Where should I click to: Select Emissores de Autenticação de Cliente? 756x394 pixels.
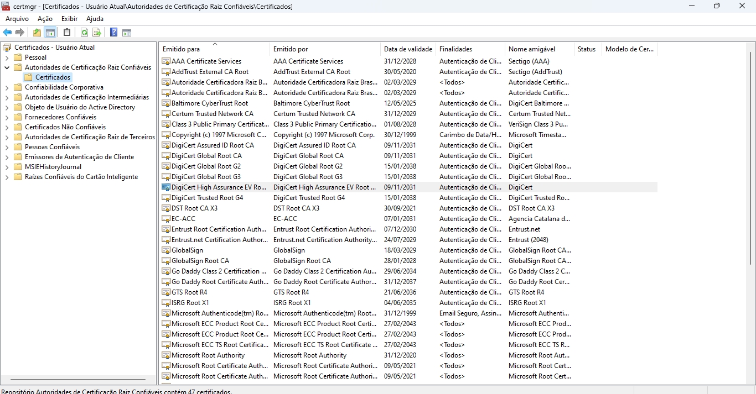(x=79, y=157)
